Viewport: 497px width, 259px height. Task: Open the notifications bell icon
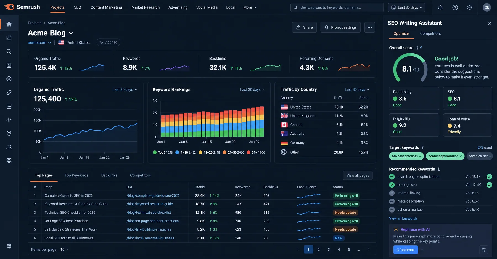click(440, 7)
